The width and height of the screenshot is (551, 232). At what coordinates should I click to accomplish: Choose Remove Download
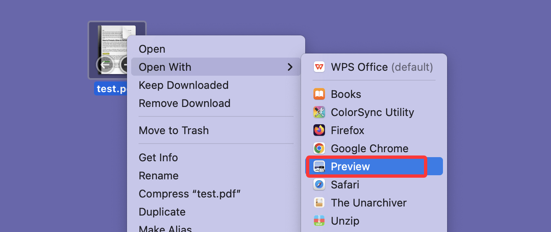(216, 103)
